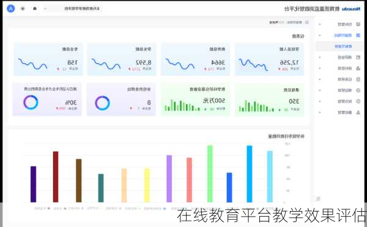Click the menu fold icon beside breadcrumb
The width and height of the screenshot is (367, 227).
tap(306, 22)
